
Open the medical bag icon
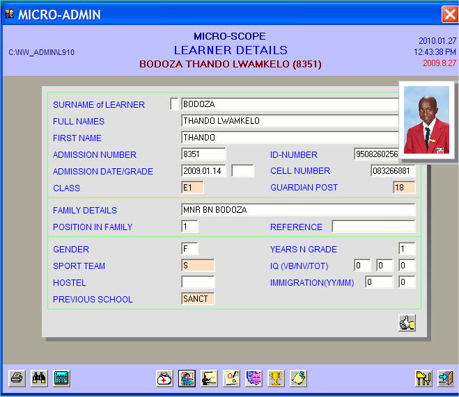coord(165,378)
